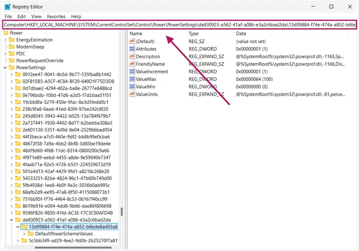
Task: Select the 68afb2d9-ee95-47a8 tree key
Action: point(66,192)
